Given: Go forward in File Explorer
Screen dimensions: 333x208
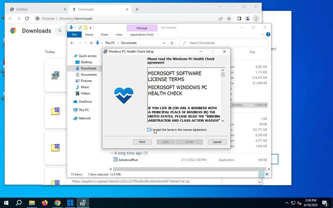Looking at the screenshot, I should point(80,43).
